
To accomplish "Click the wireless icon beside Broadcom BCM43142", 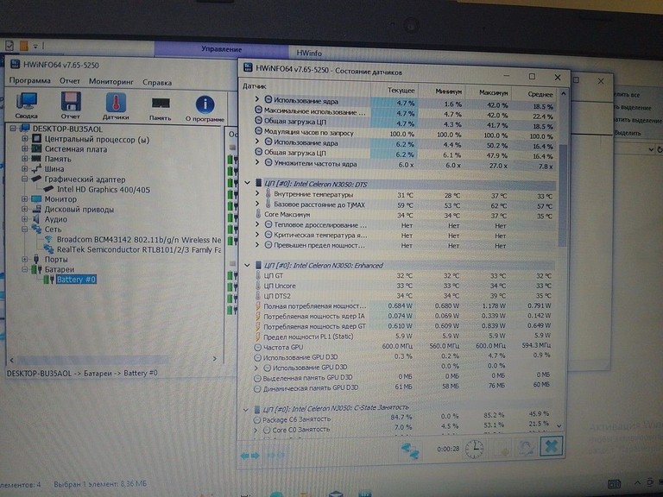I will pyautogui.click(x=48, y=240).
